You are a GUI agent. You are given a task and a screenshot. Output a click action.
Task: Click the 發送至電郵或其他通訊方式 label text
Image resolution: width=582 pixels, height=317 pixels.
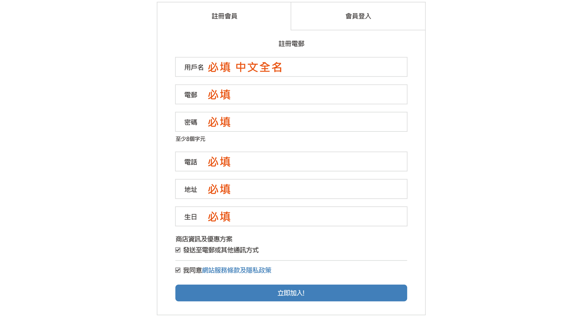tap(221, 250)
